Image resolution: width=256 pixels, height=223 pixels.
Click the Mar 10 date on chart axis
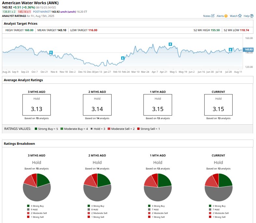click(x=136, y=72)
